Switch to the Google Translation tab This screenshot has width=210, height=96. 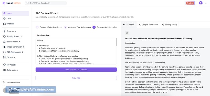[148, 25]
